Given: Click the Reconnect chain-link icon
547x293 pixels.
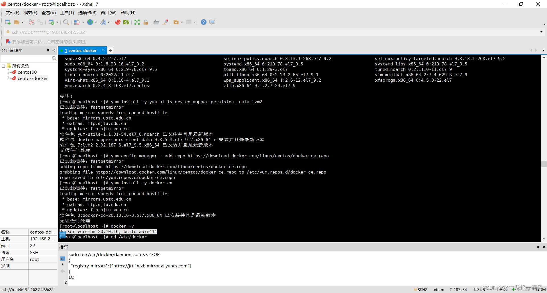Looking at the screenshot, I should point(40,22).
